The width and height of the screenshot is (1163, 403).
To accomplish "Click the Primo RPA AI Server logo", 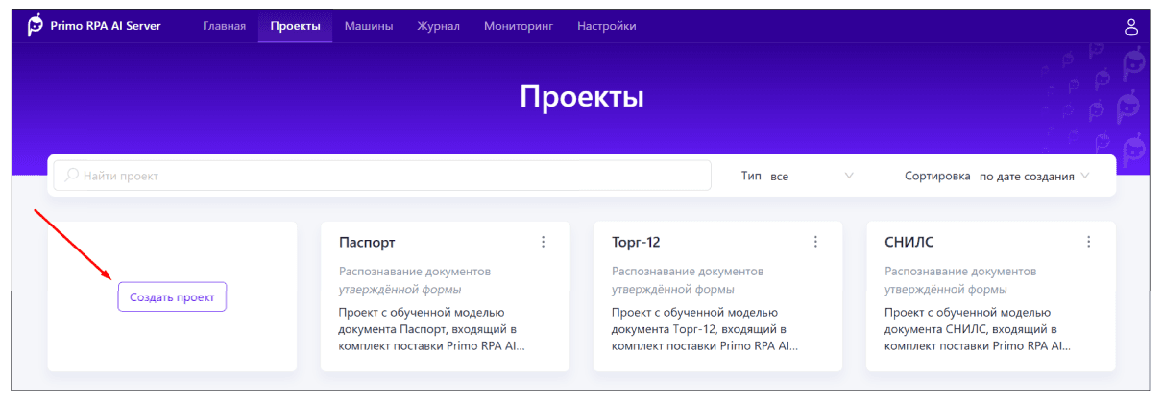I will [x=36, y=26].
